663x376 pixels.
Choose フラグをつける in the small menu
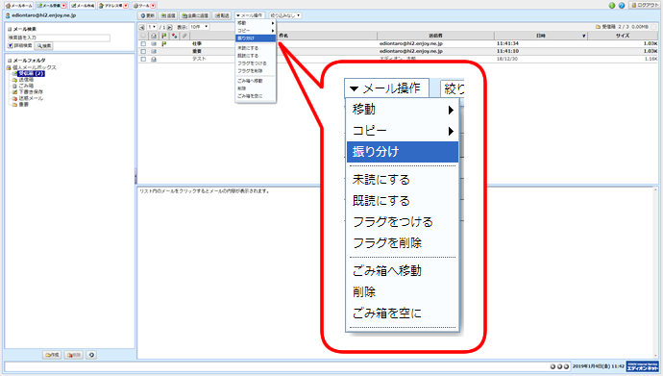pos(256,63)
